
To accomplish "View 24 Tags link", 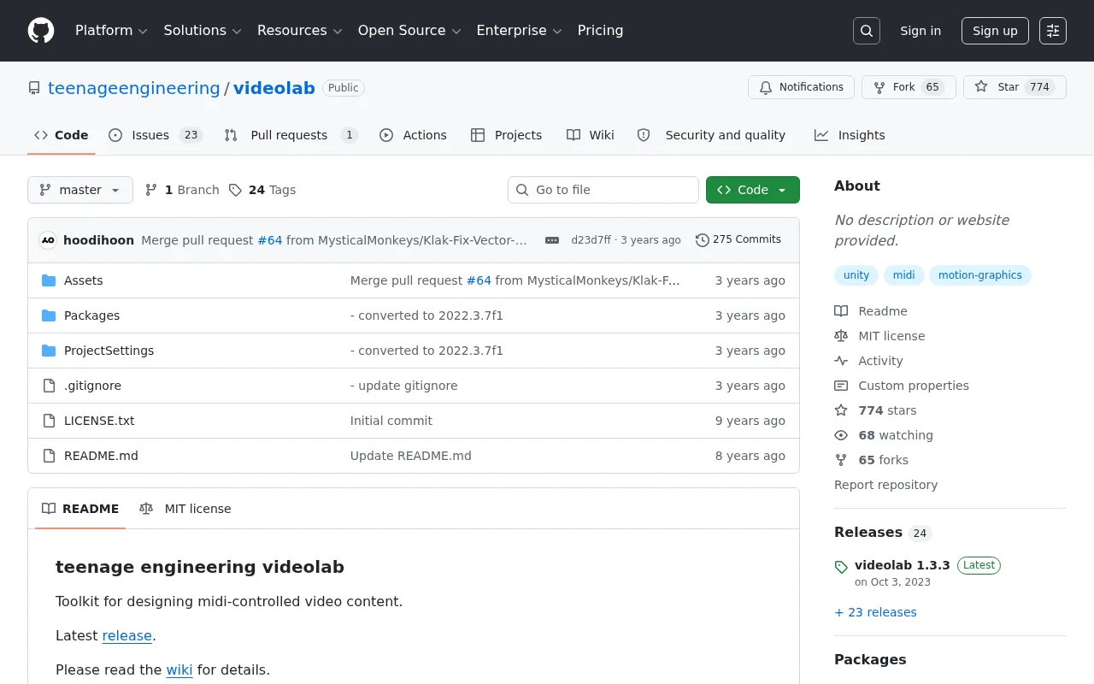I will [x=262, y=190].
